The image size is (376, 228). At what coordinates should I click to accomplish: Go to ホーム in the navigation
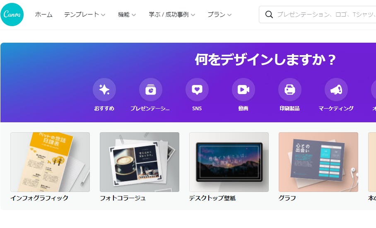(x=43, y=15)
